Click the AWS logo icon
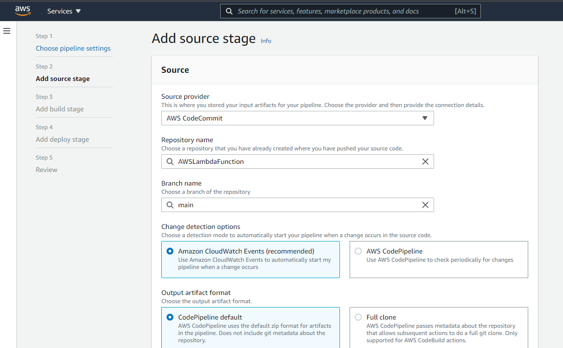The height and width of the screenshot is (348, 563). 23,11
